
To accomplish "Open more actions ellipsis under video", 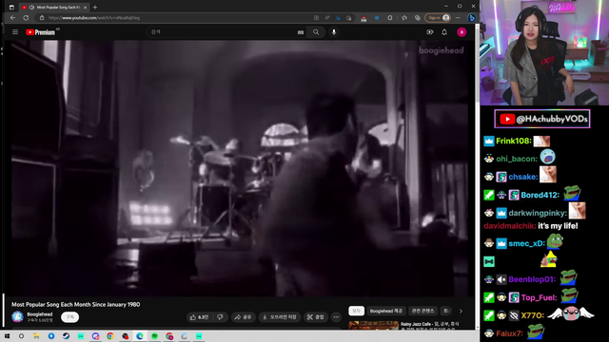I will pos(336,317).
